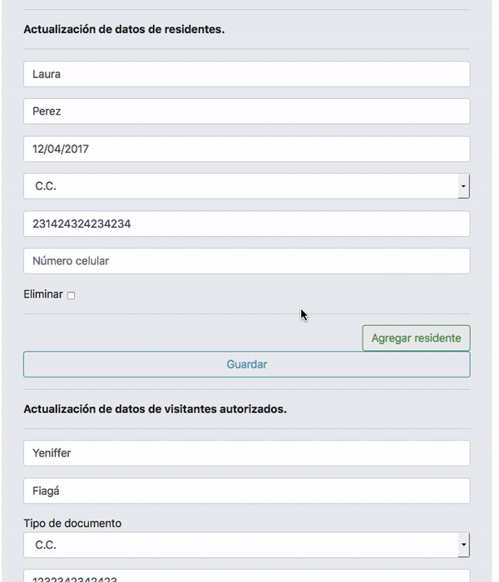Focus the Número celular input field

pos(246,261)
